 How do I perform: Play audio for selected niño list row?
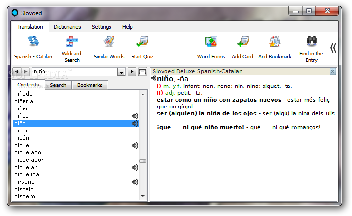(135, 123)
